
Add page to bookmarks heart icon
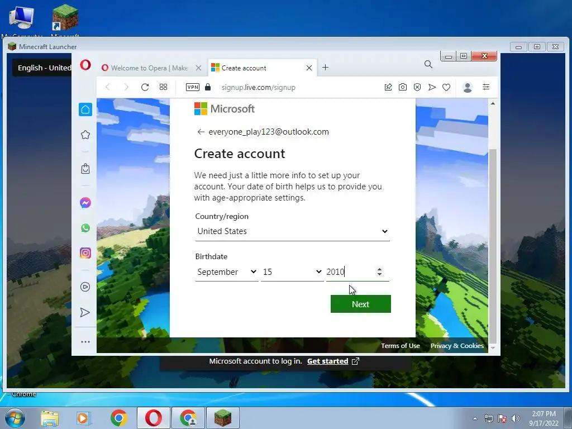446,87
